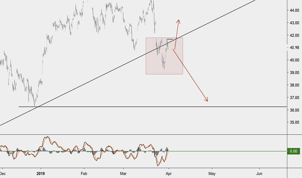The image size is (302, 178).
Task: Select the current price label 40.98
Action: pyautogui.click(x=295, y=48)
